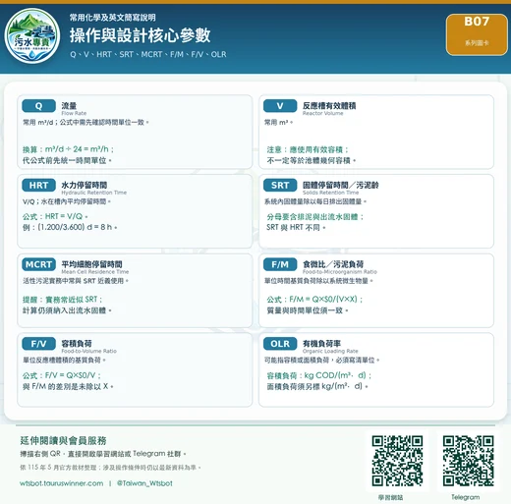Select the Q flow rate label badge
Image resolution: width=511 pixels, height=504 pixels.
coord(38,106)
